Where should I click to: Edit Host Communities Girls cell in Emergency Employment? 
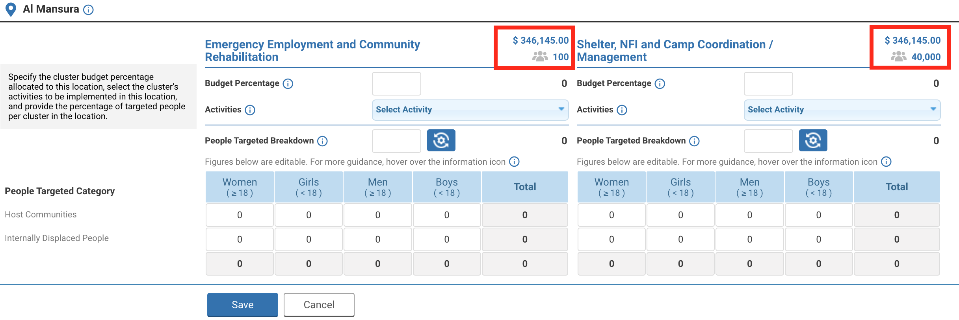pos(309,215)
